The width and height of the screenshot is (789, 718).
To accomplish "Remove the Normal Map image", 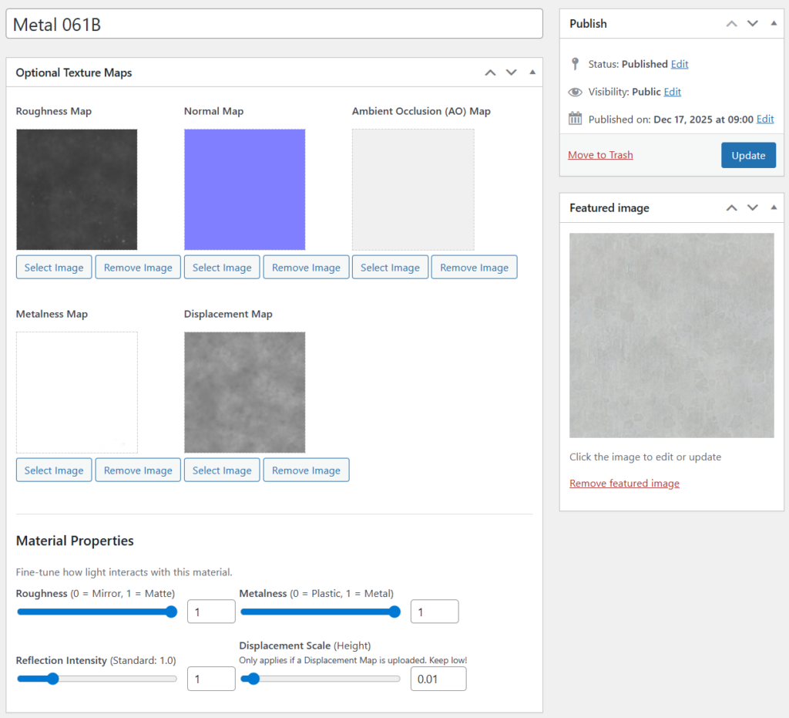I will click(x=306, y=268).
